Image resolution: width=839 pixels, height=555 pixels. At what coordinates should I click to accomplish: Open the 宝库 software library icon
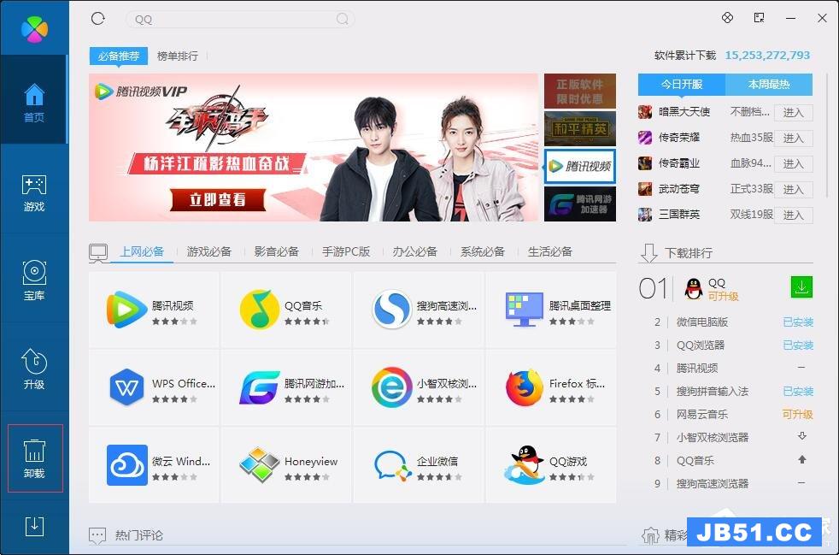34,281
